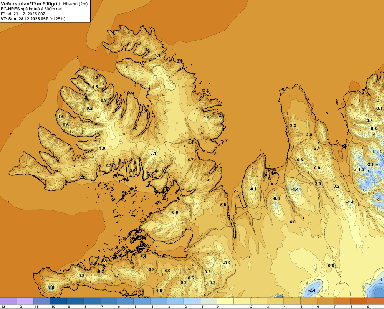
Task: Click the title 'Veðurstofan/T2m 500grid: Hitakort (2m)'
Action: [44, 3]
